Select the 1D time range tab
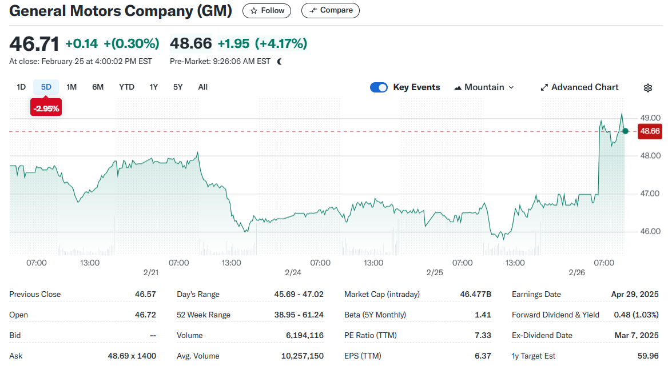The height and width of the screenshot is (366, 672). [21, 87]
